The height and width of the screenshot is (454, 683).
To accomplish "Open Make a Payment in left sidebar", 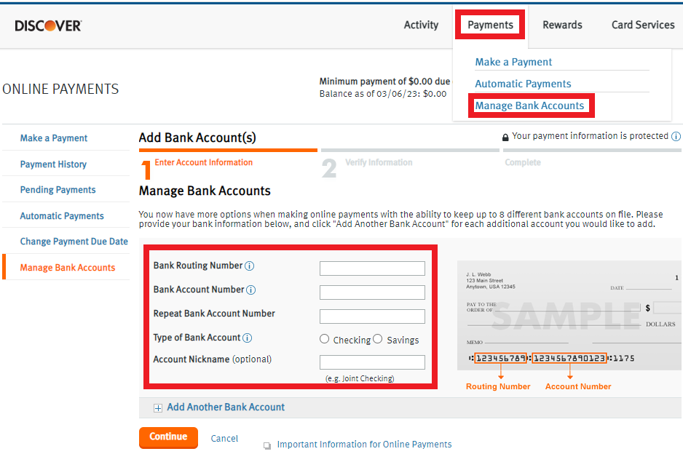I will 54,138.
